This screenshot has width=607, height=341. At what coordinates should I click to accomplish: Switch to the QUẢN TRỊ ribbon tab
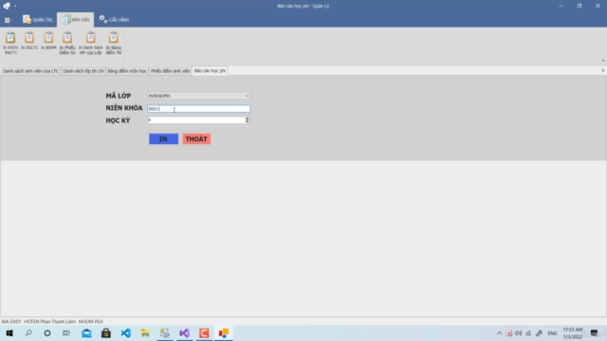point(37,19)
